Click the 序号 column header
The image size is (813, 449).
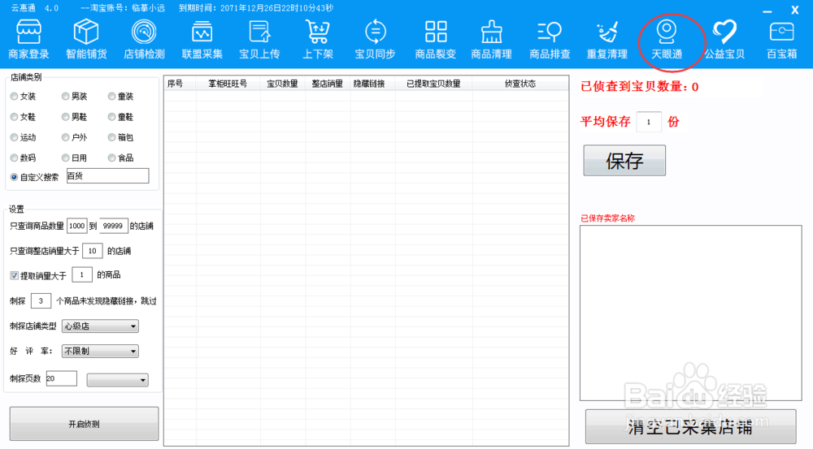point(180,84)
